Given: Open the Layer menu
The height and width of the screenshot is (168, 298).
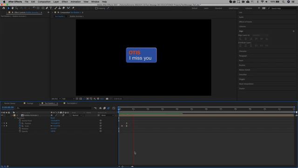Looking at the screenshot, I should tap(56, 2).
